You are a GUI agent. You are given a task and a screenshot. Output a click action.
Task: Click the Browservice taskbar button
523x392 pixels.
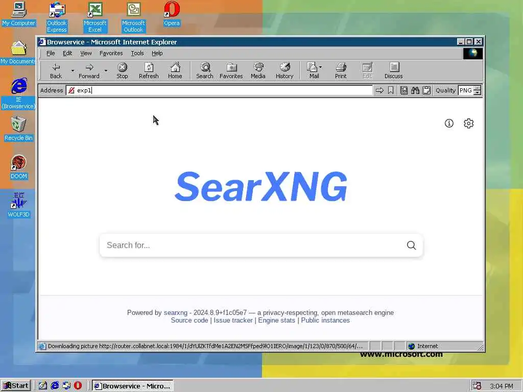pos(133,386)
